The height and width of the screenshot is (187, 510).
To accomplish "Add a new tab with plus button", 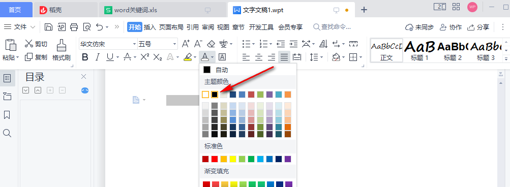I will (x=364, y=10).
